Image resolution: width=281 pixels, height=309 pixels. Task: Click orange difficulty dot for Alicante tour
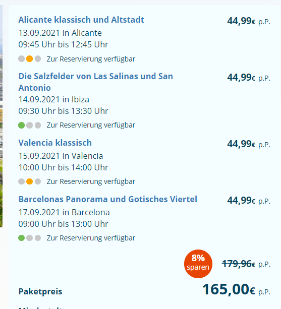[x=30, y=59]
